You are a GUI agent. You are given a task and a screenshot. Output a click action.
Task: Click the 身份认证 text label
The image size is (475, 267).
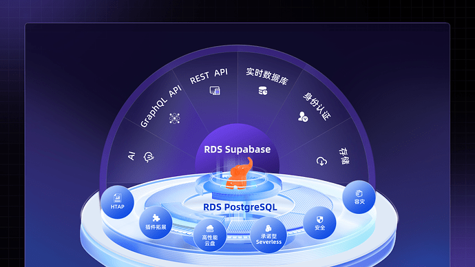pos(317,106)
